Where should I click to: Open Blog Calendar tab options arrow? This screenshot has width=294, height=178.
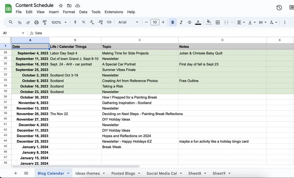pos(68,173)
